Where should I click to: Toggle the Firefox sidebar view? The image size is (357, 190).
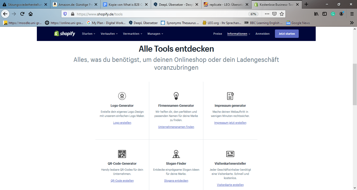(325, 14)
